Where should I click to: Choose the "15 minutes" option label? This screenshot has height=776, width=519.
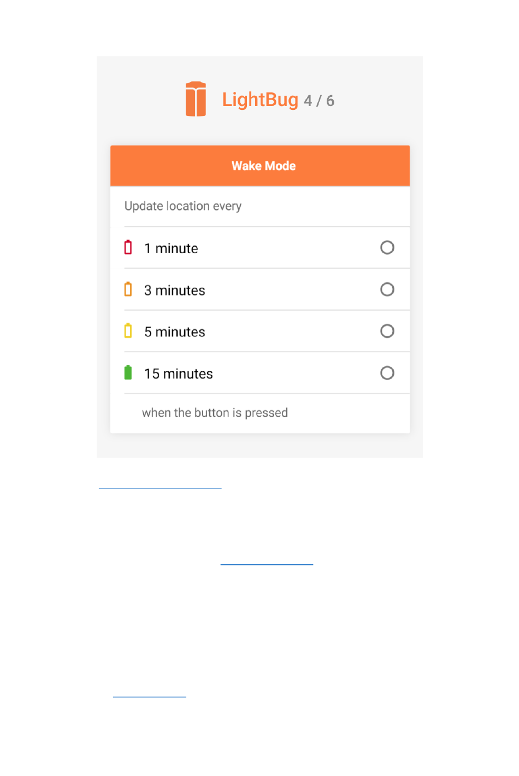pos(179,374)
